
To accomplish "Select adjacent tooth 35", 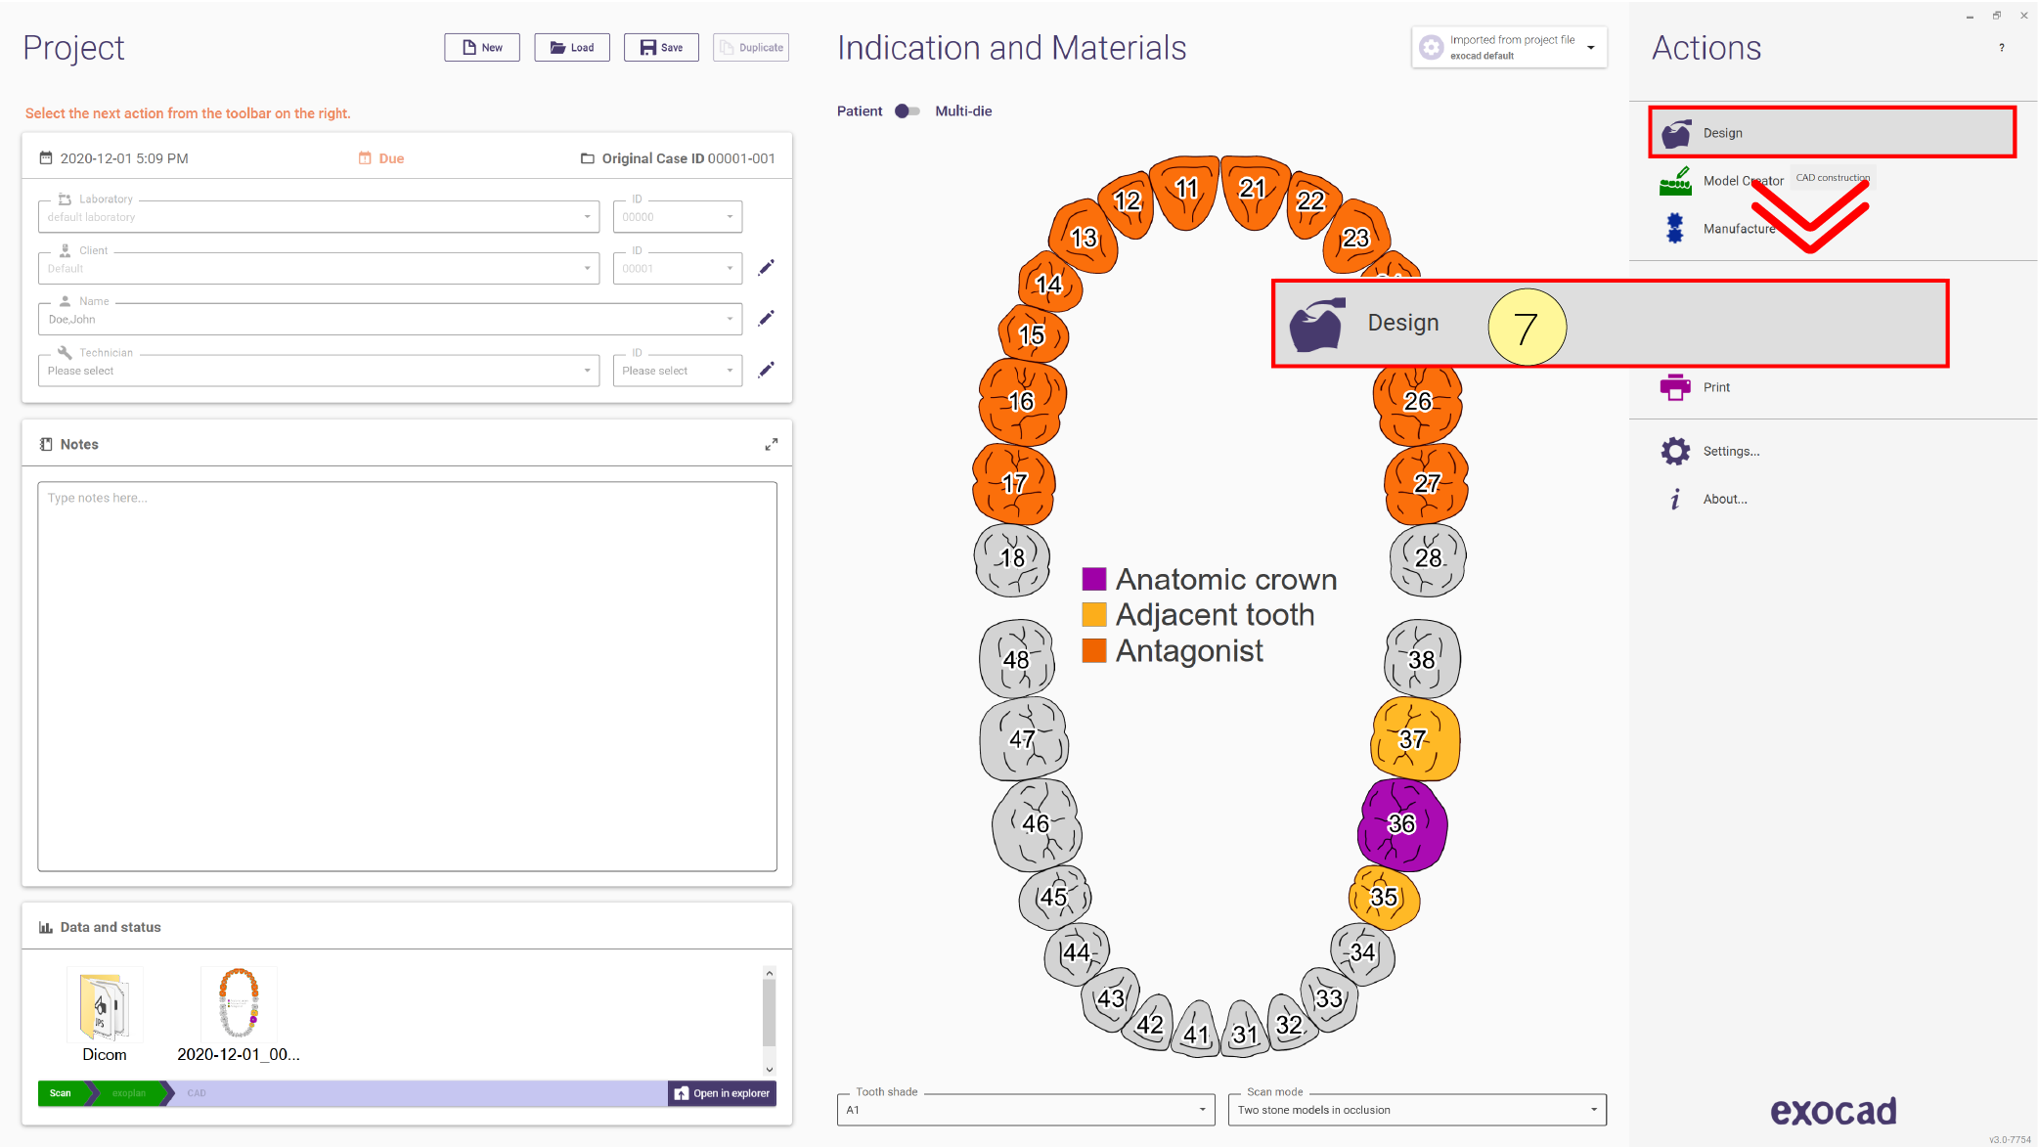I will pyautogui.click(x=1384, y=897).
